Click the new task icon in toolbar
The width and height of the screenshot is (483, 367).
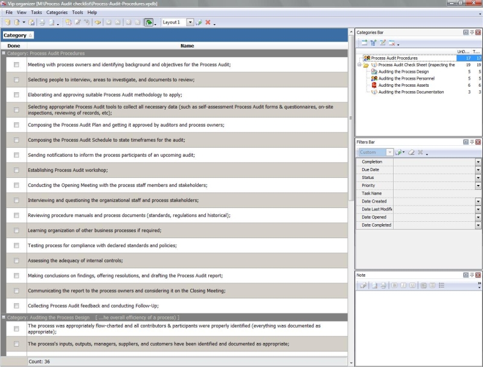pos(68,22)
